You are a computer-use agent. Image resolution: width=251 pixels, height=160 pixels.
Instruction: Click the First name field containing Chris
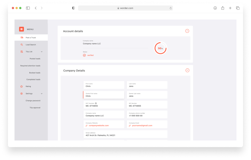pos(104,85)
